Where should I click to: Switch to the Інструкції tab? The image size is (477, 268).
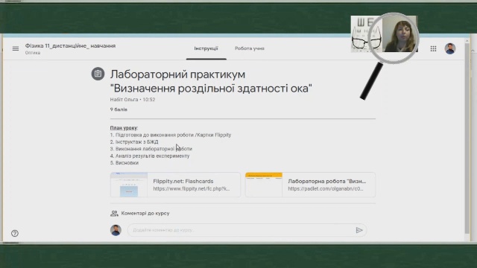pyautogui.click(x=206, y=48)
